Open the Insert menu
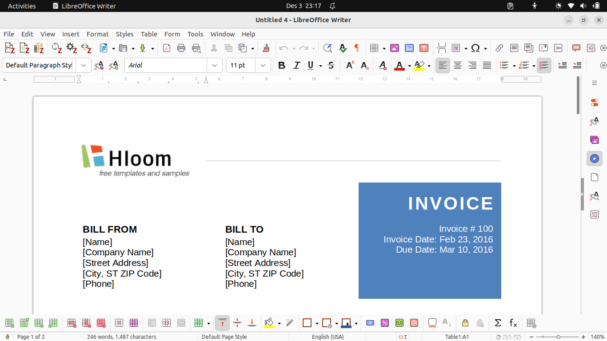Viewport: 607px width, 341px height. (71, 34)
